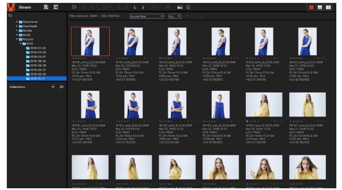Click filename text 181121_sony_B_0233.ARW

[x=89, y=125]
